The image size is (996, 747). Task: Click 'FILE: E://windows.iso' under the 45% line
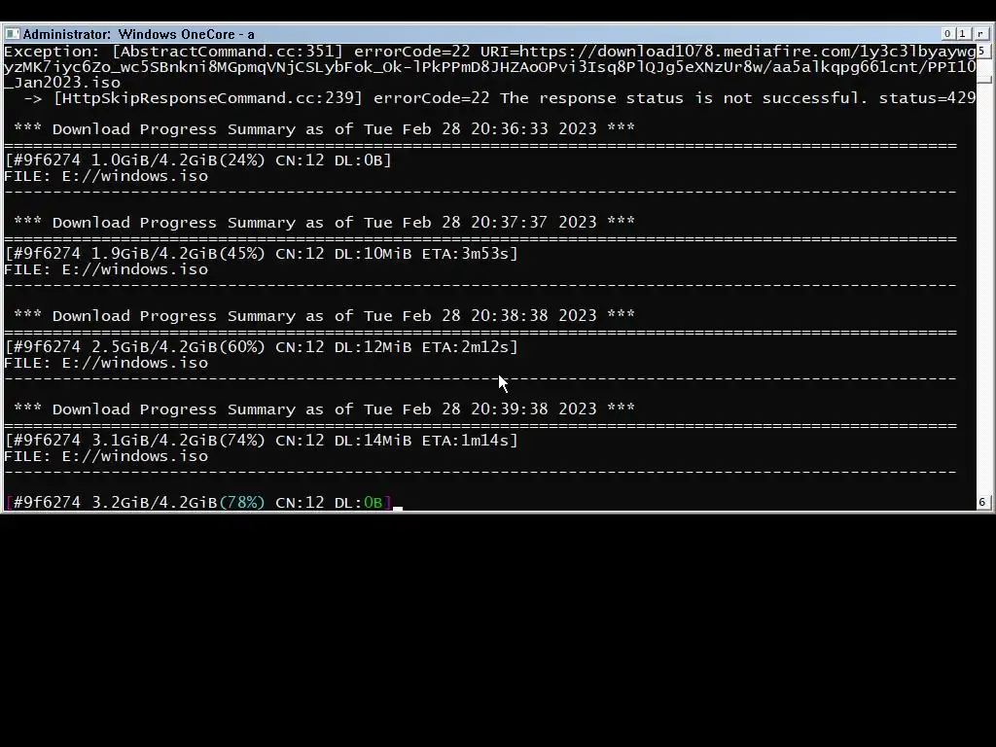pyautogui.click(x=106, y=269)
